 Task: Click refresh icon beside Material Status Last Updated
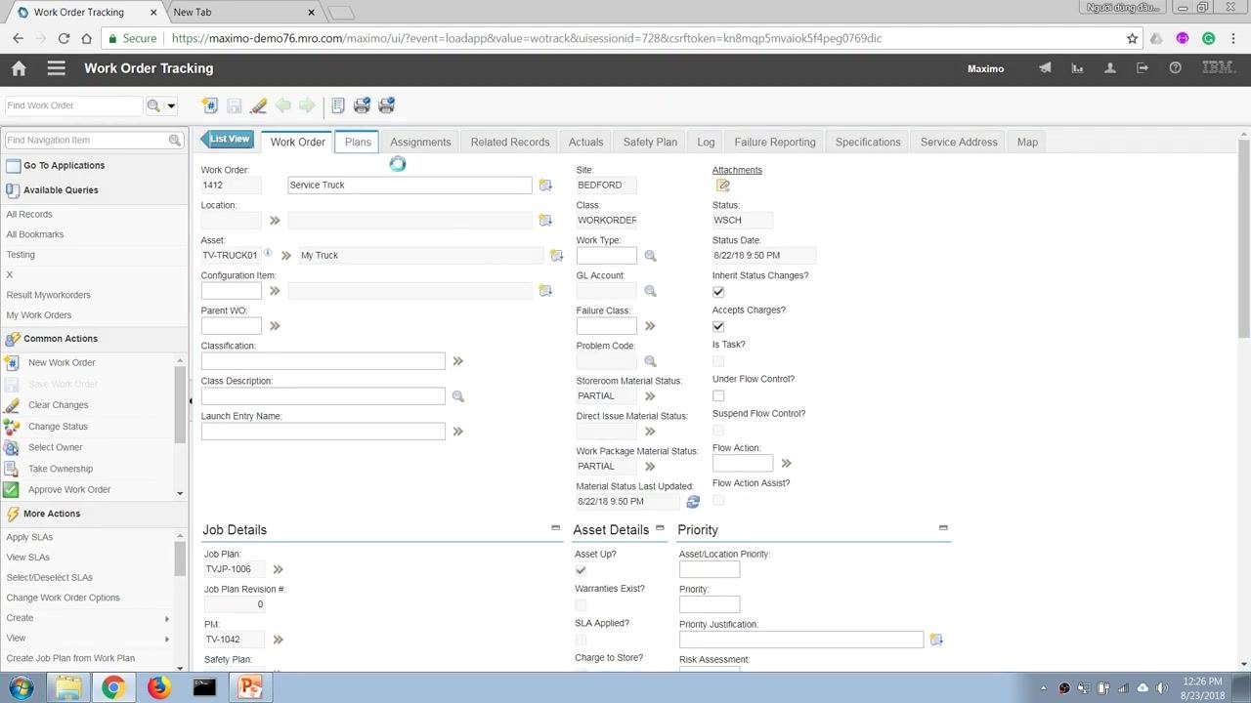pos(693,502)
